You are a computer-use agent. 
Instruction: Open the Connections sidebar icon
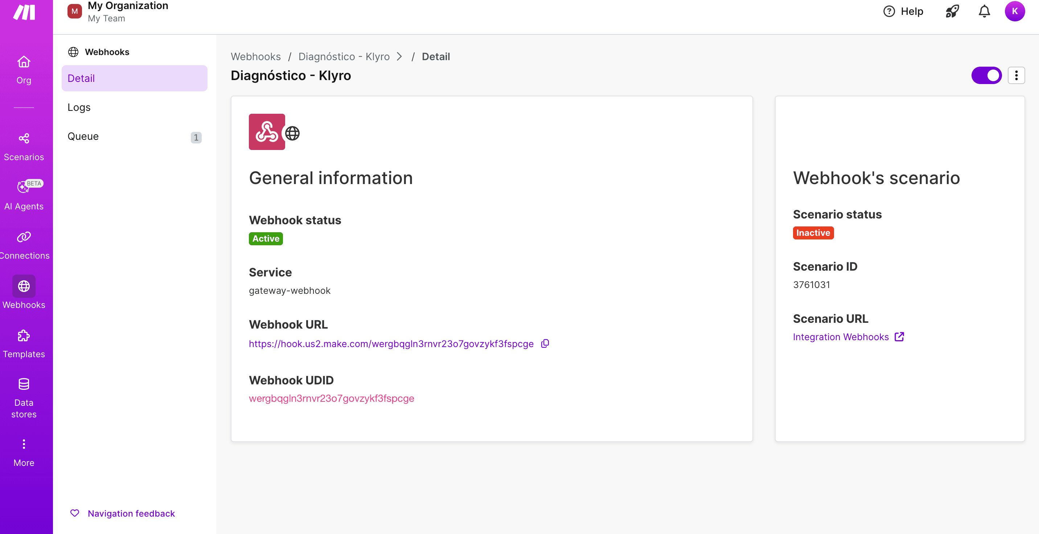click(24, 245)
